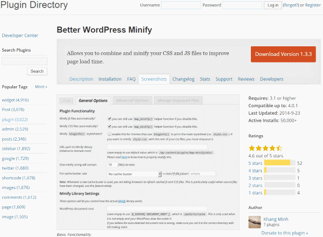
Task: Open Khang Minh author profile link
Action: point(276,219)
